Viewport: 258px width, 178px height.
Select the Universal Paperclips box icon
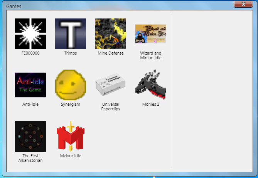pos(111,85)
